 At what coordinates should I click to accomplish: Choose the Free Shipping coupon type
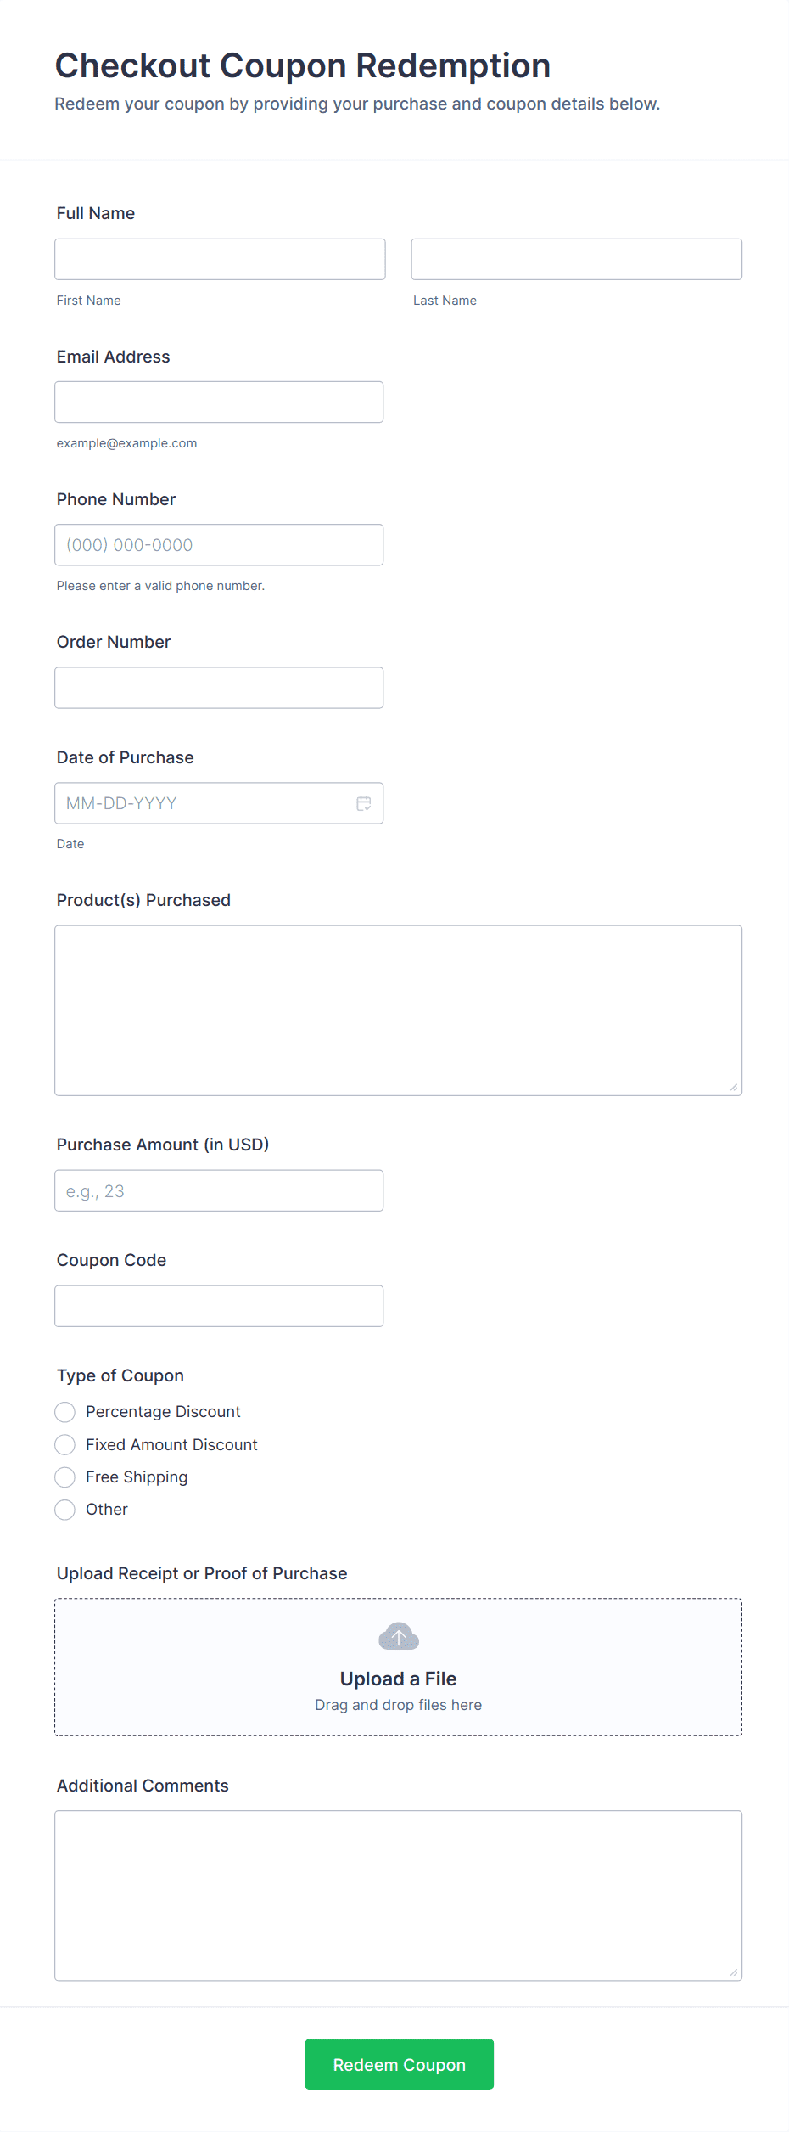(x=65, y=1477)
